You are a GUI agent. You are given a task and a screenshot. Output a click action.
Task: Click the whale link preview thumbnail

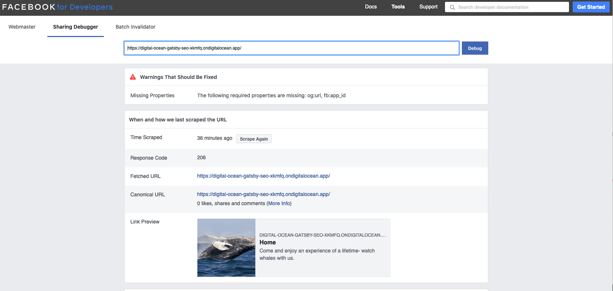pos(226,248)
